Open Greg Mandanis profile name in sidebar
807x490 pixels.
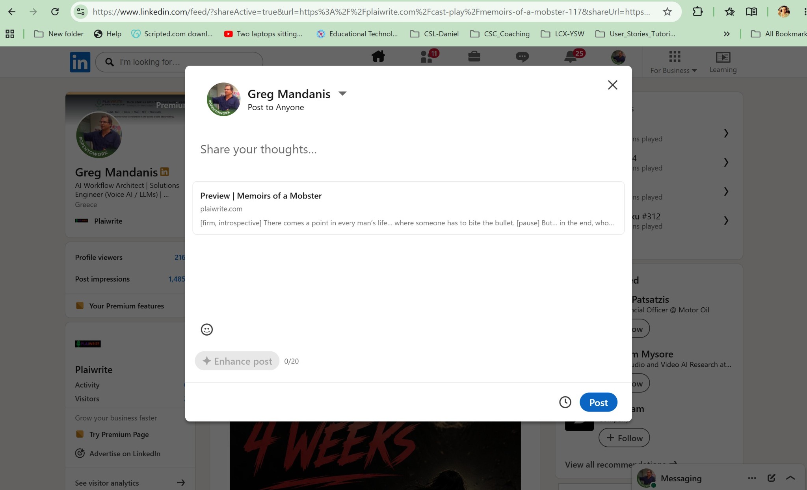coord(116,172)
